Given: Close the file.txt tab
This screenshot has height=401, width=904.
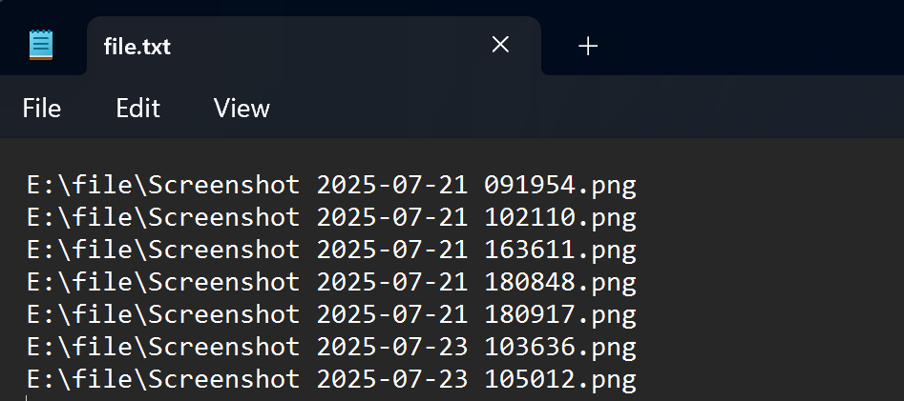Looking at the screenshot, I should [x=500, y=45].
